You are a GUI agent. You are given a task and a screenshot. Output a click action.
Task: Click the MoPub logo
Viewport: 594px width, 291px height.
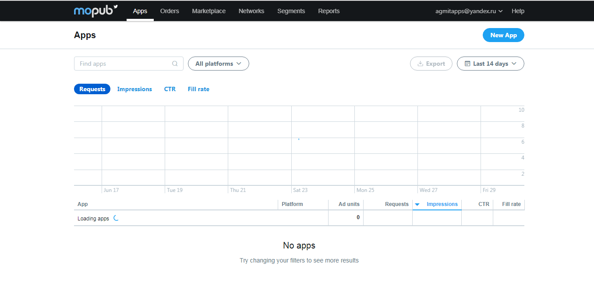coord(96,11)
